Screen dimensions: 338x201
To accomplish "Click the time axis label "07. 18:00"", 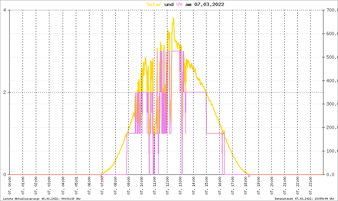I will [x=246, y=185].
